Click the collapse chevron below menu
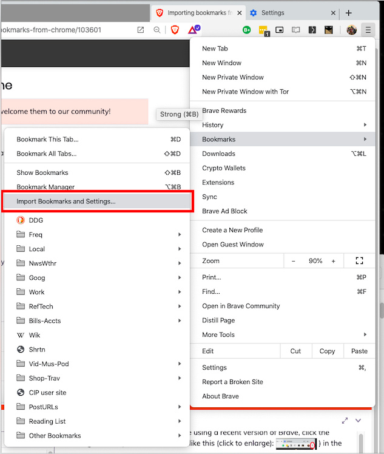The height and width of the screenshot is (454, 384). click(x=359, y=421)
